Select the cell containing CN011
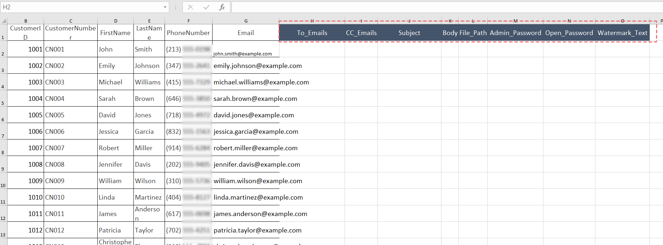The image size is (663, 245). 71,214
